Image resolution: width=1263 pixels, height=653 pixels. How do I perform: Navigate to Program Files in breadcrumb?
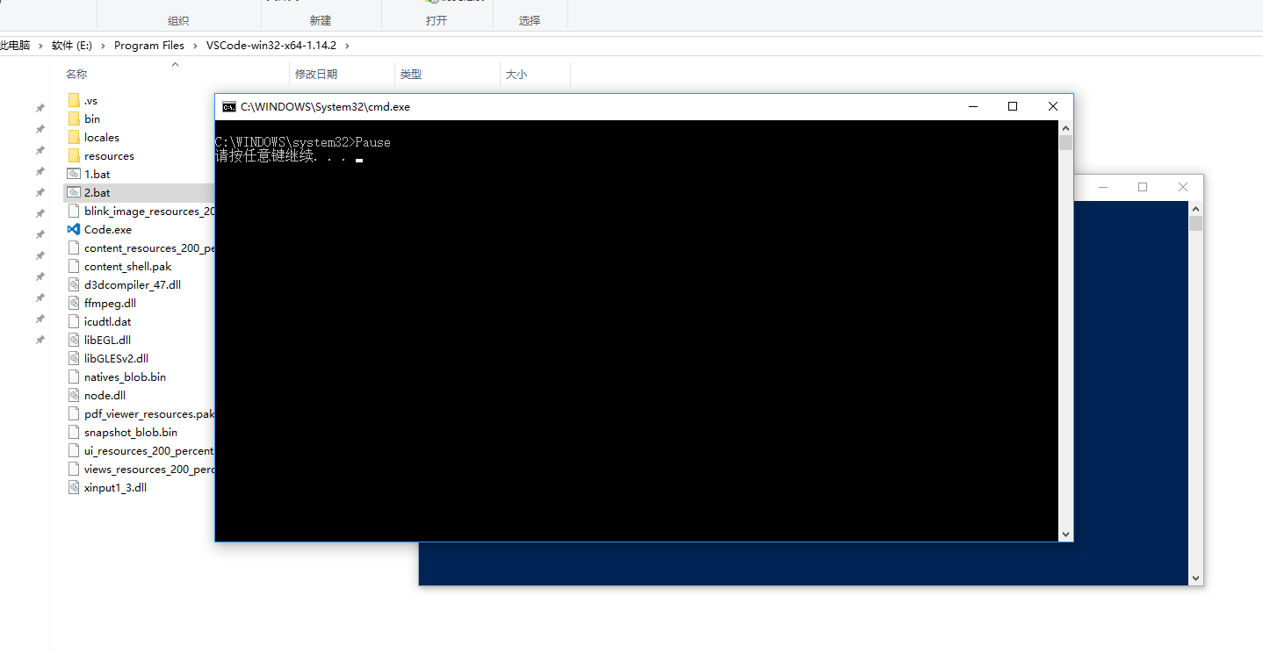click(x=149, y=46)
